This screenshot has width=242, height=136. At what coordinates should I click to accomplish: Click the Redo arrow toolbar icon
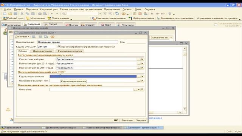pos(57,14)
